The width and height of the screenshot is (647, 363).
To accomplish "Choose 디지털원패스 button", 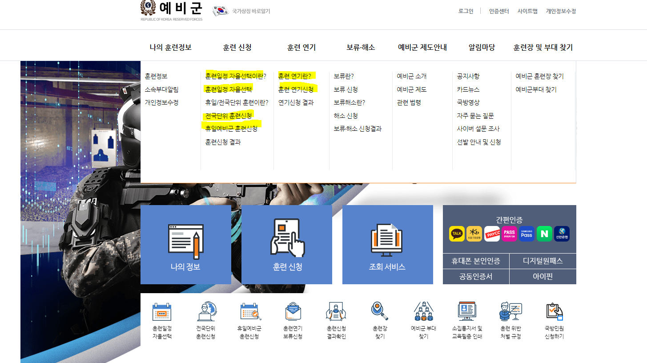I will pyautogui.click(x=543, y=261).
